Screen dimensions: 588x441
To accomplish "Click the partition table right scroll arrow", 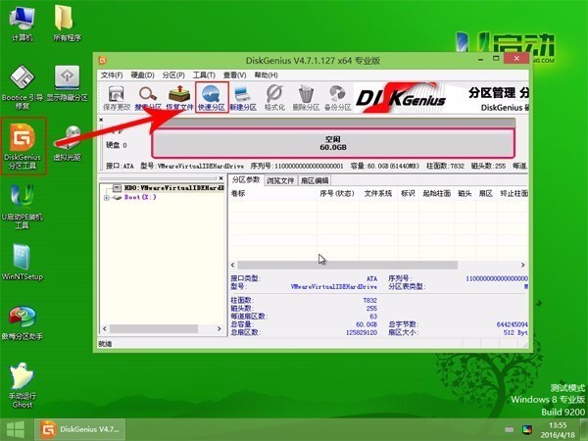I will pos(522,266).
